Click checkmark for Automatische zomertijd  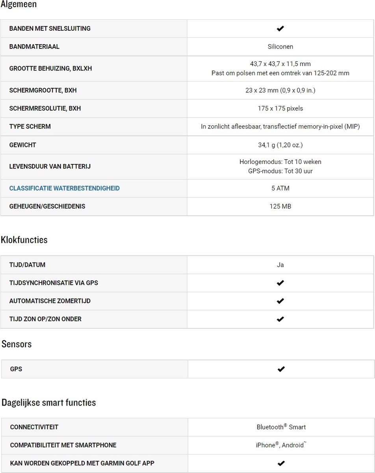click(x=280, y=301)
